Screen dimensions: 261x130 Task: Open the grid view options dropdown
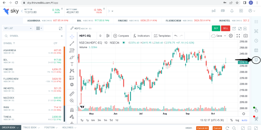tap(39, 28)
